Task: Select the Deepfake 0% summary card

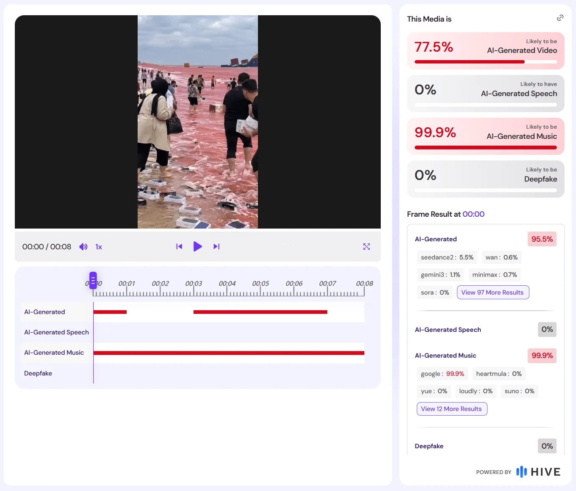Action: [486, 179]
